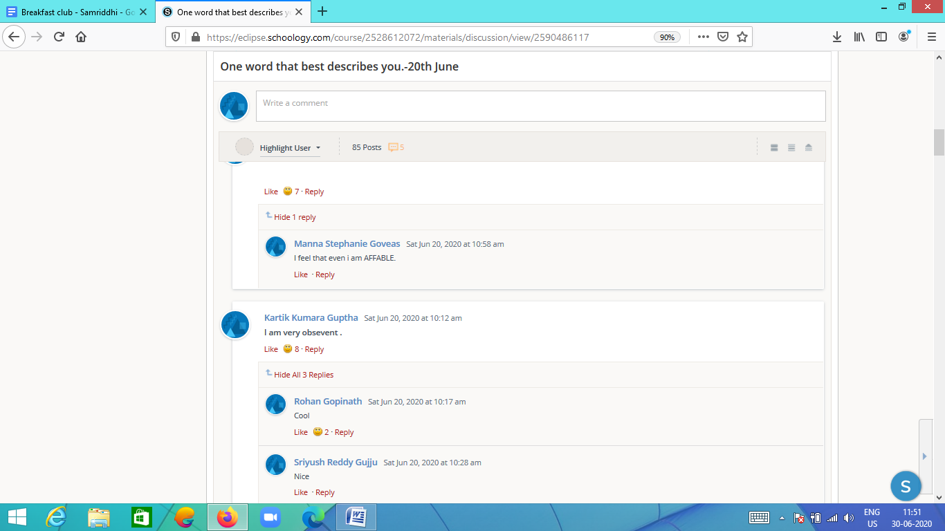The image size is (945, 531).
Task: Show the Firefox sidebars
Action: point(881,37)
